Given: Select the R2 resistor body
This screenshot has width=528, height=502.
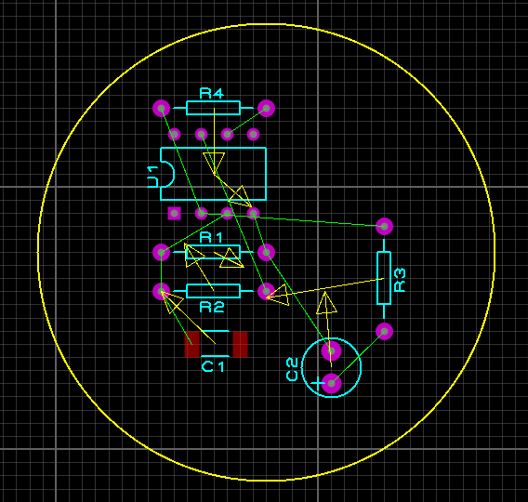Looking at the screenshot, I should [x=213, y=291].
